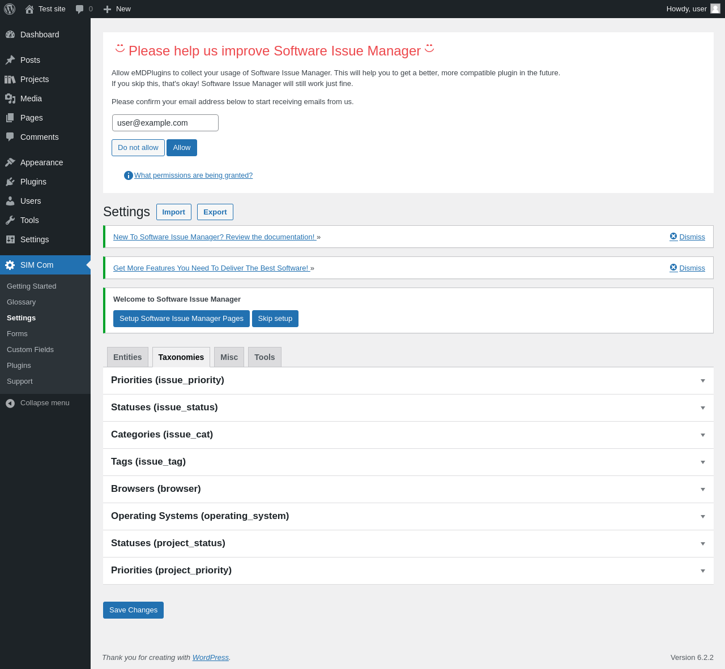Open Custom Fields submenu item
725x669 pixels.
coord(30,350)
